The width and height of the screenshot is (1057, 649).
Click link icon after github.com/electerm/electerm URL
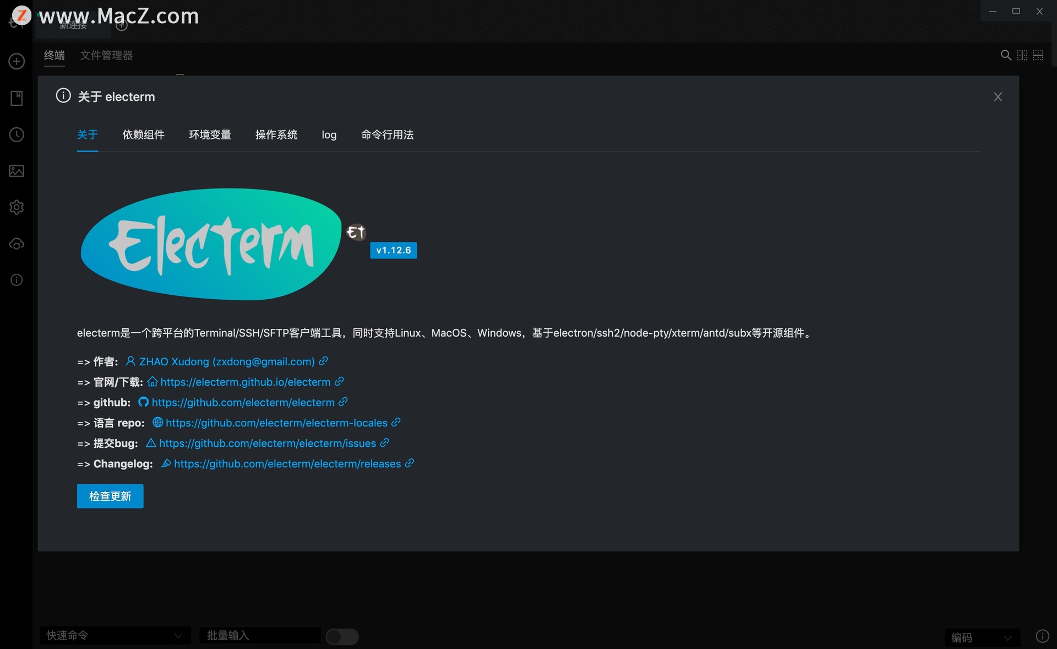coord(343,402)
